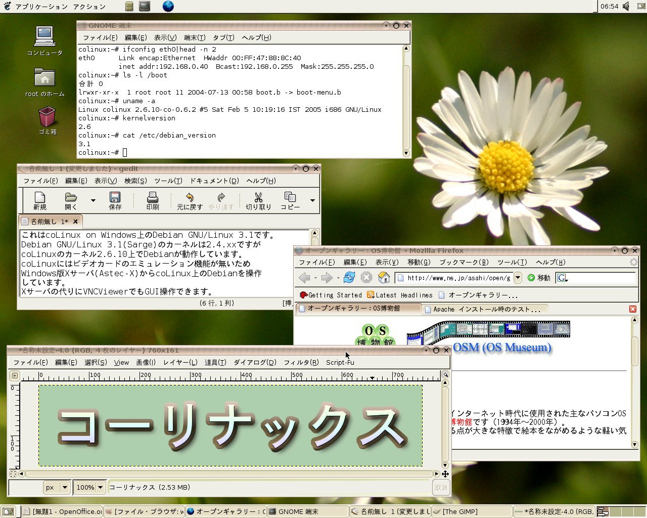Click Firefox stop button
647x518 pixels.
(366, 277)
